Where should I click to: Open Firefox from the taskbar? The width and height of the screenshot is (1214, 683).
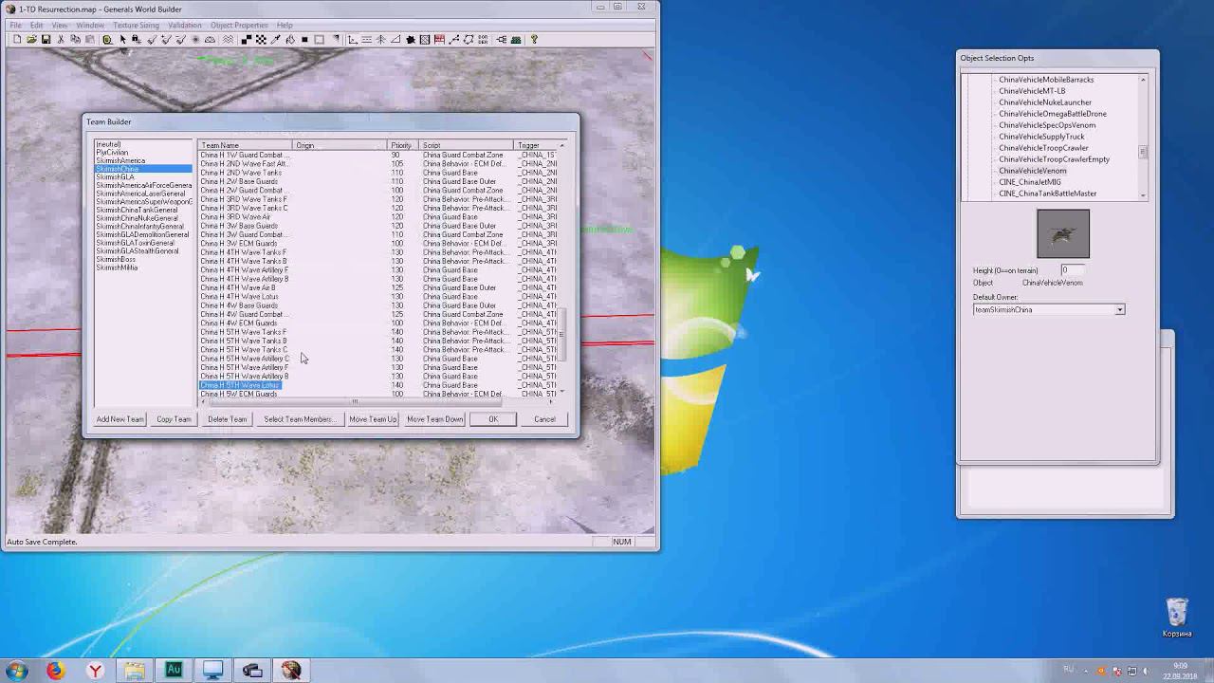pyautogui.click(x=55, y=671)
